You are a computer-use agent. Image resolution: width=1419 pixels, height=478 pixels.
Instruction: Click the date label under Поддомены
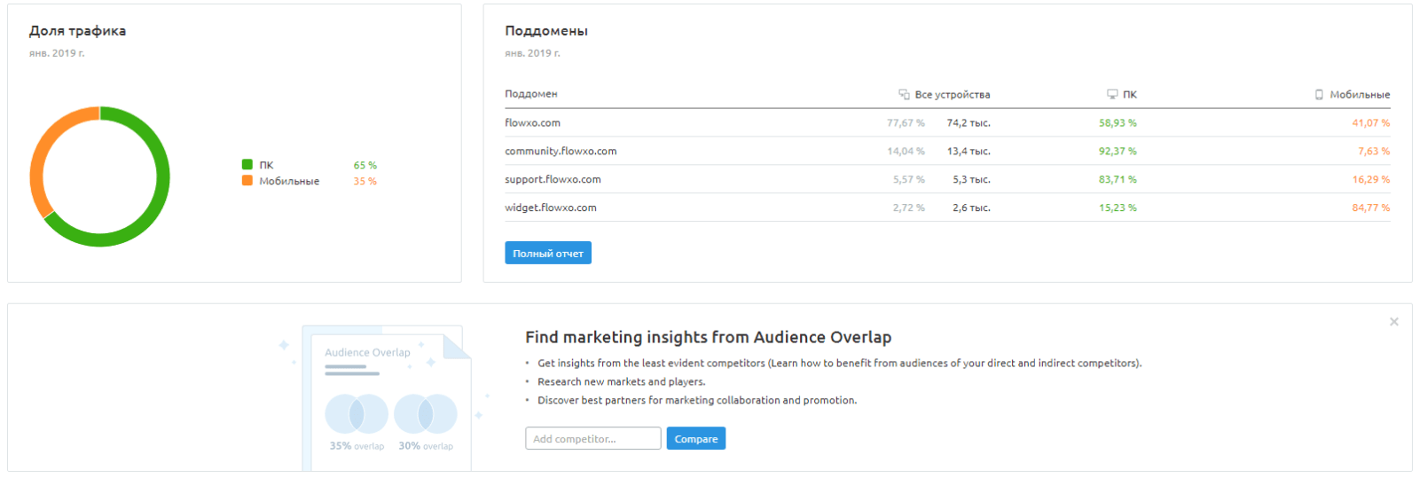(x=532, y=53)
